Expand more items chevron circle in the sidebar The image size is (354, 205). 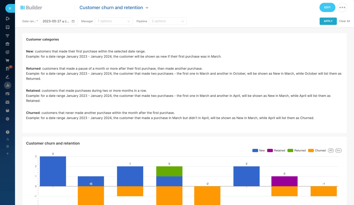(7, 119)
